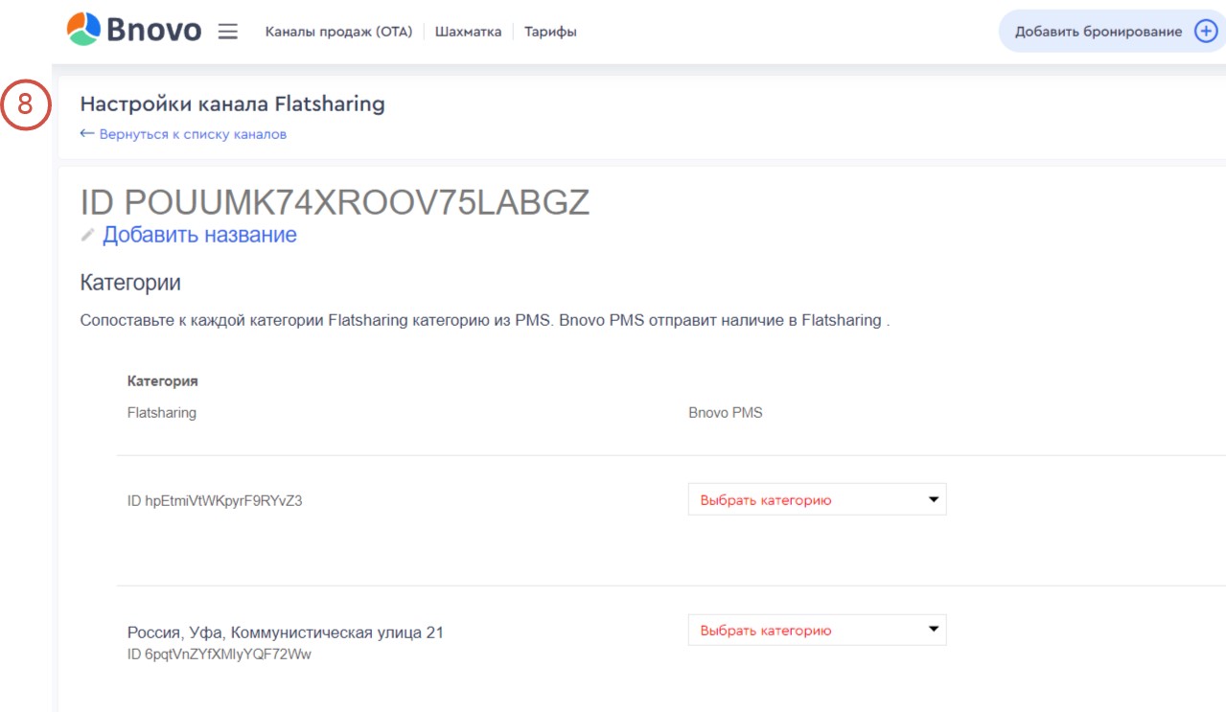Click the Bnovo logo icon

coord(82,30)
